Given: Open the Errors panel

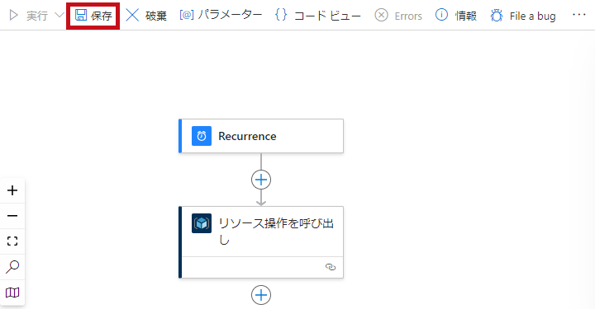Looking at the screenshot, I should point(398,16).
